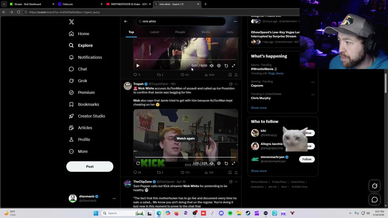Image resolution: width=388 pixels, height=218 pixels.
Task: Click Watch again on Tropah video
Action: pos(186,138)
